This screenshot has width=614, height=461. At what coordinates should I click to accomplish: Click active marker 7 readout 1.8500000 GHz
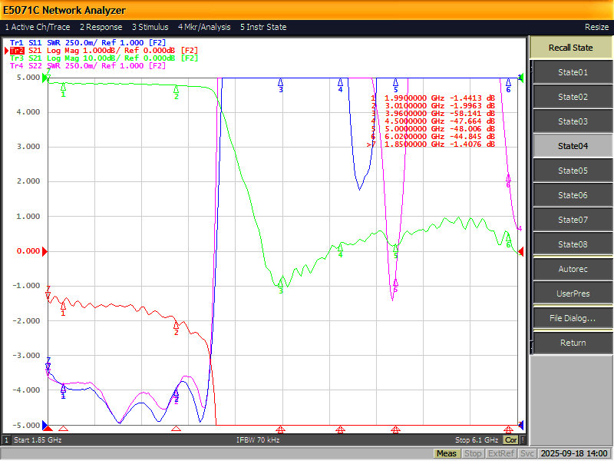coord(431,144)
